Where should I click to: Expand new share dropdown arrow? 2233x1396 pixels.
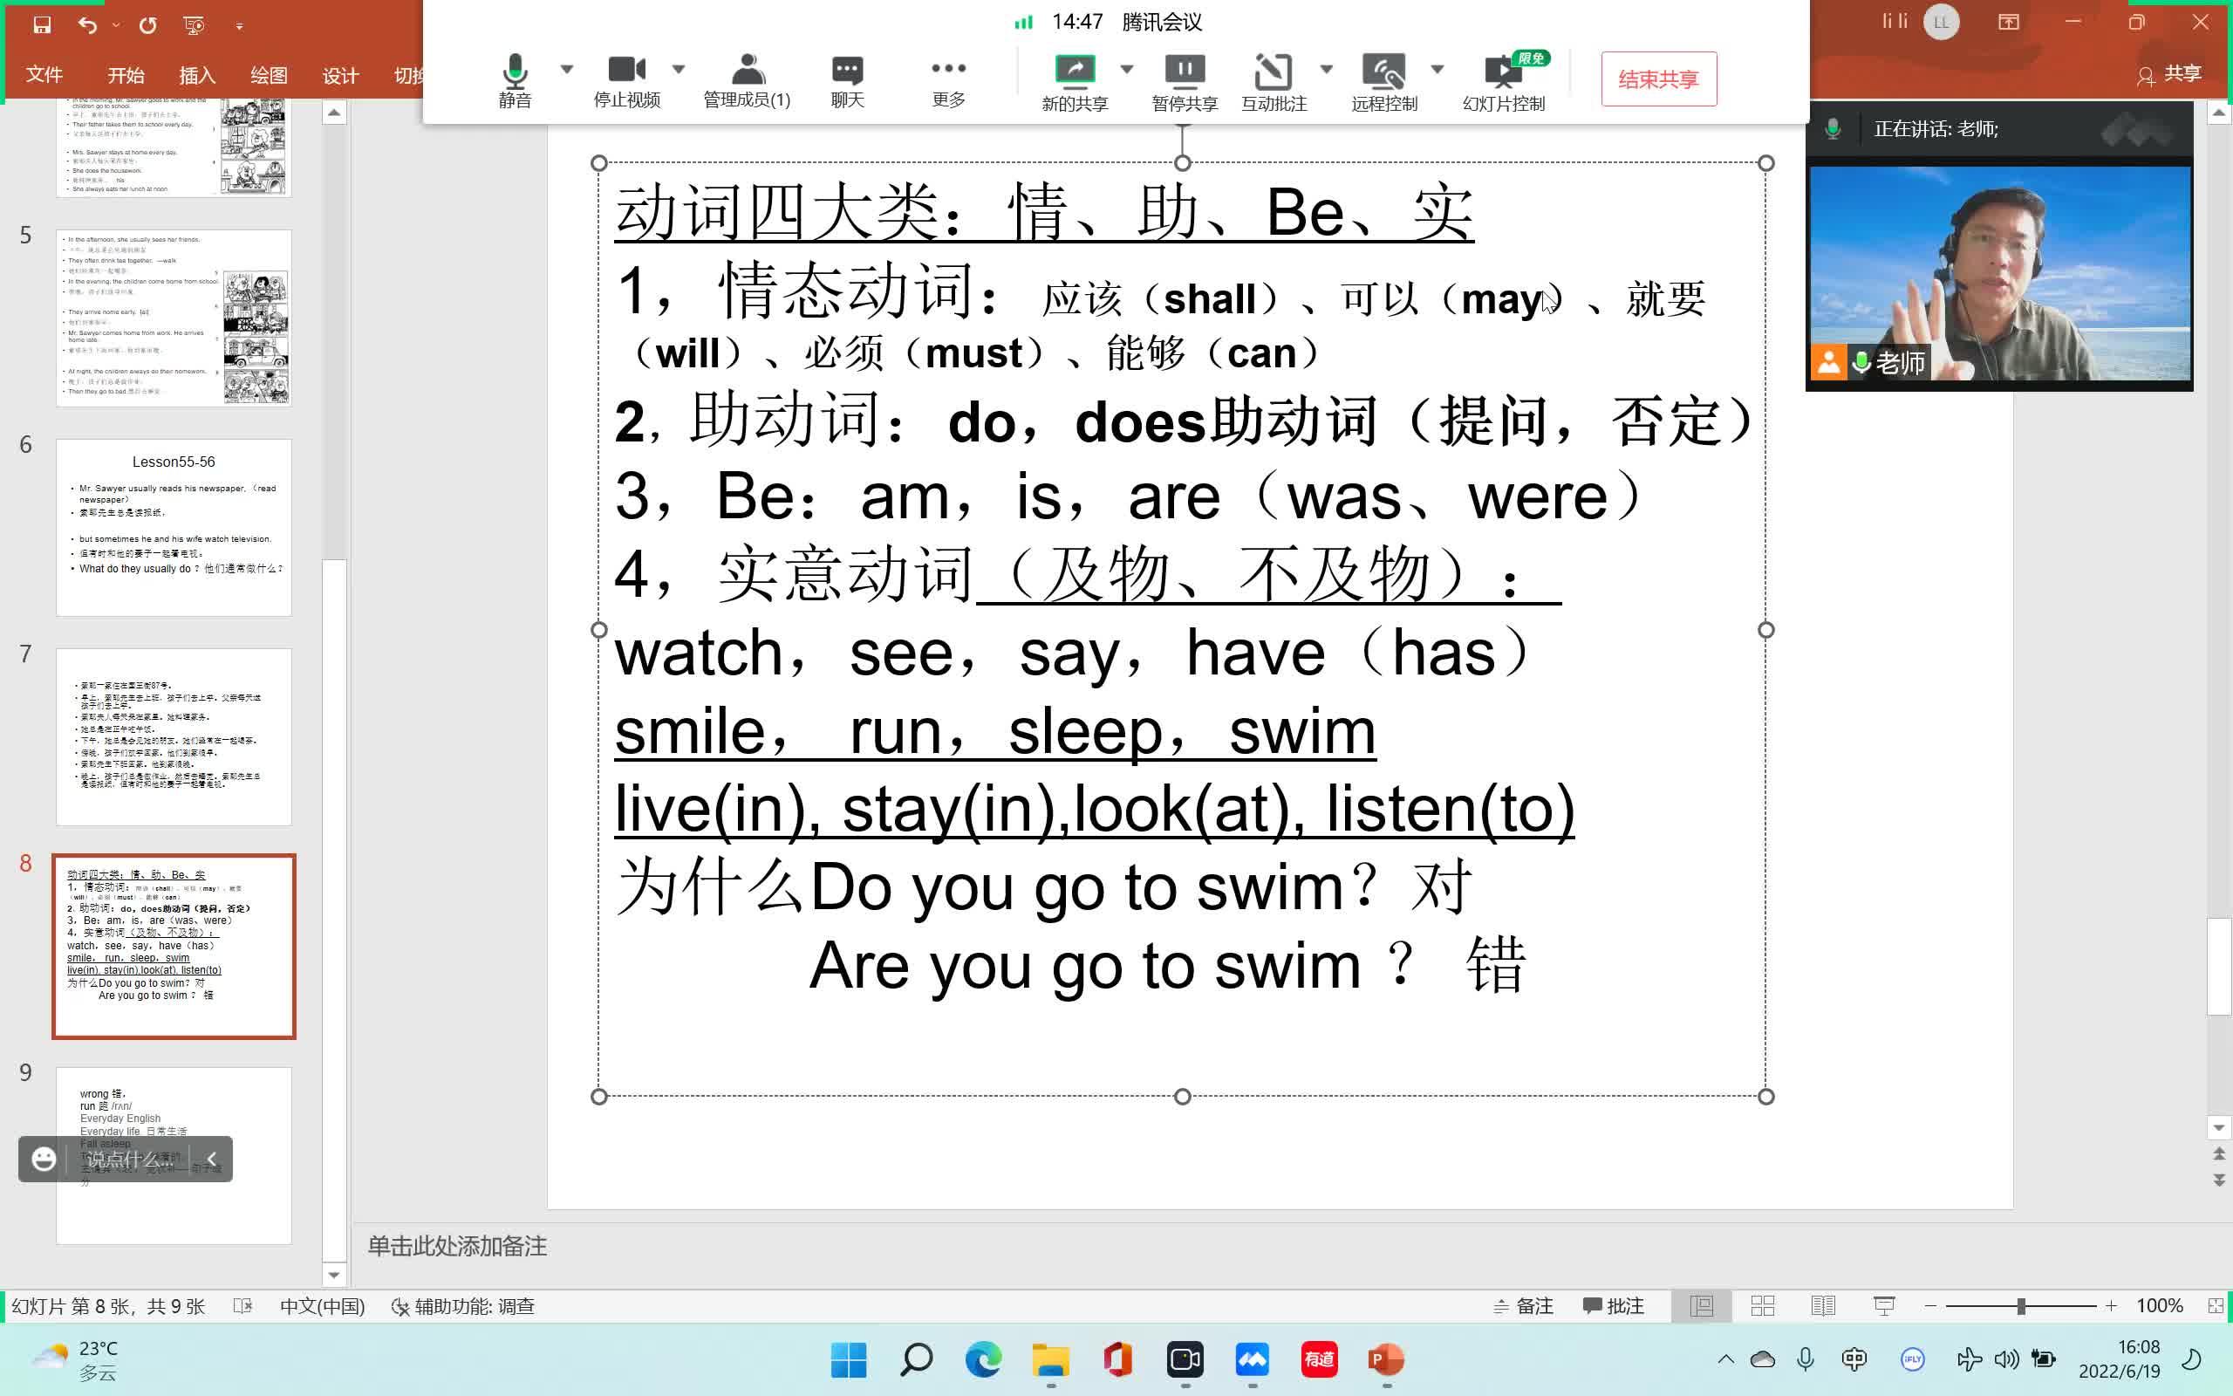pos(1127,69)
